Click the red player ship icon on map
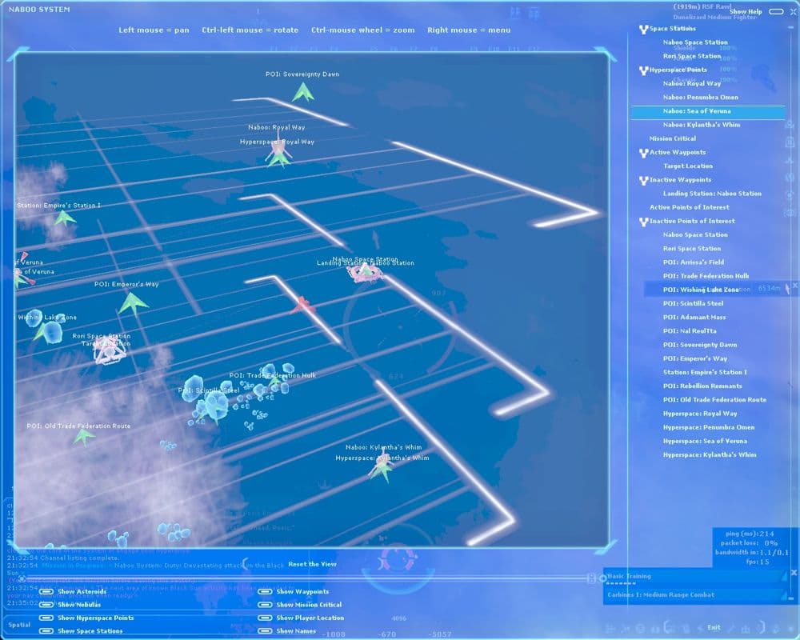 coord(302,305)
